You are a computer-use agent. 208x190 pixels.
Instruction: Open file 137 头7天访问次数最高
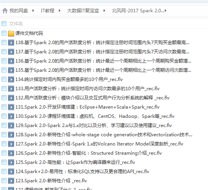[102, 52]
